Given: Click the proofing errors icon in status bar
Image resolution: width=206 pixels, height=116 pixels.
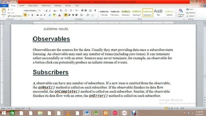Looking at the screenshot, I should (x=29, y=108).
